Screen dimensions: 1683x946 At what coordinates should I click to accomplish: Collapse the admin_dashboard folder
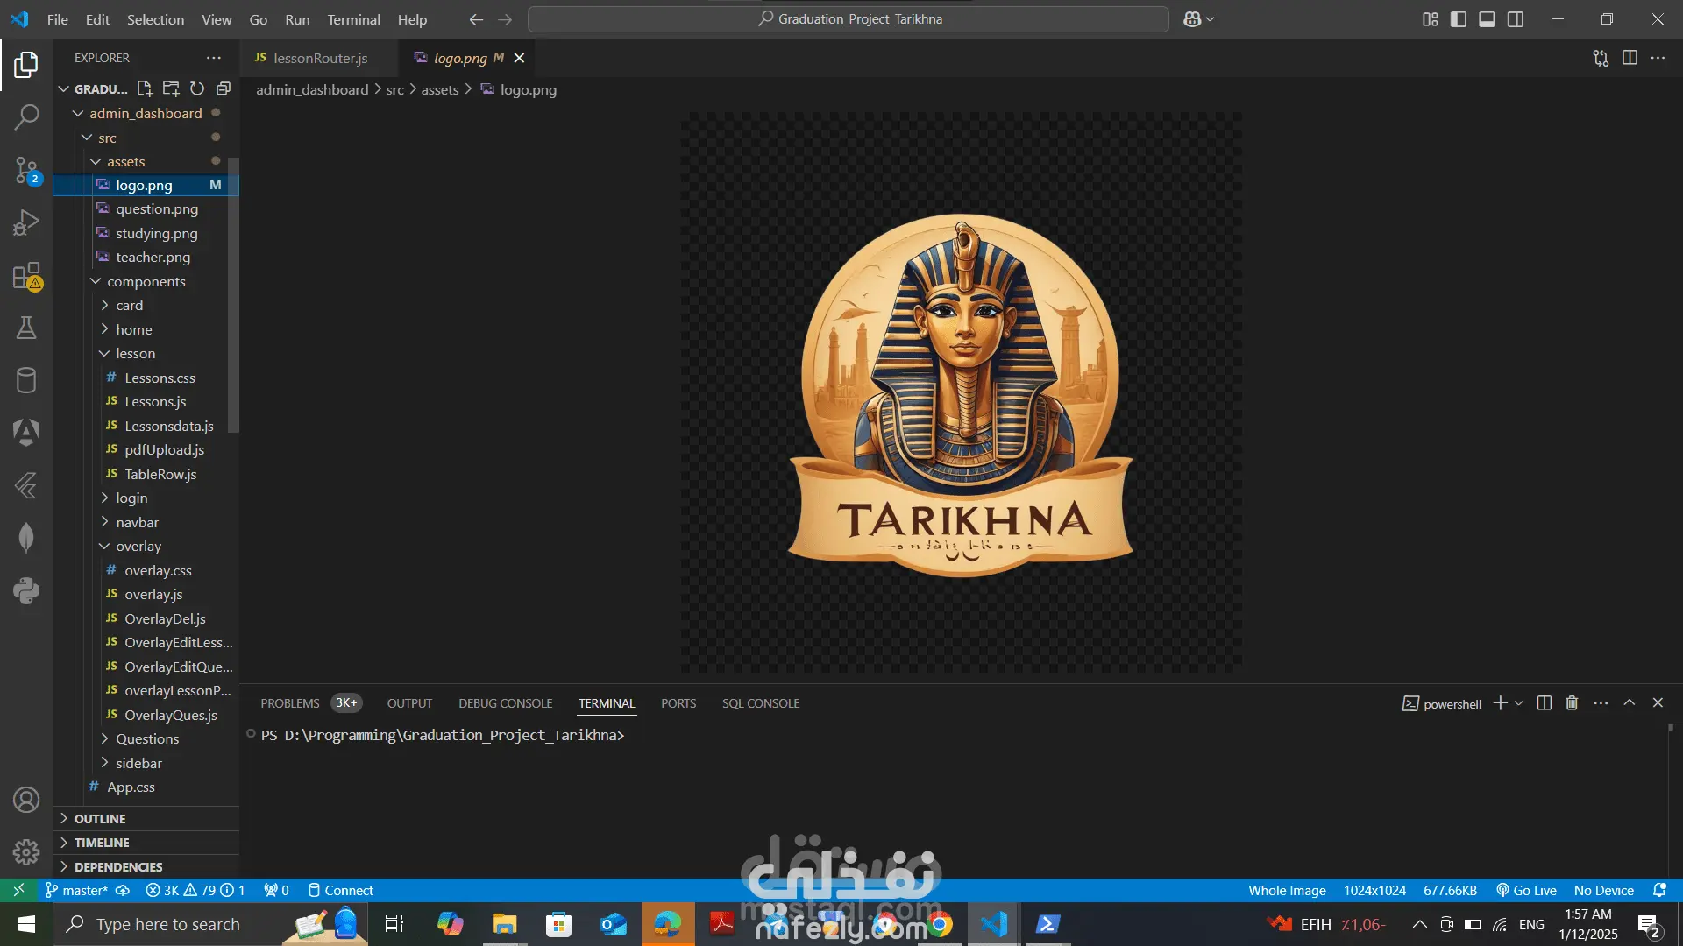click(146, 114)
